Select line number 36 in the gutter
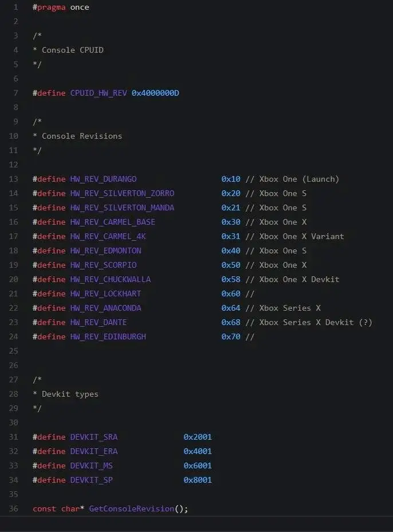Image resolution: width=393 pixels, height=532 pixels. coord(14,508)
